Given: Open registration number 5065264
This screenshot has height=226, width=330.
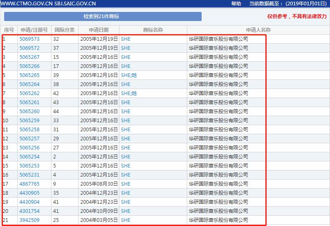Looking at the screenshot, I should 30,84.
